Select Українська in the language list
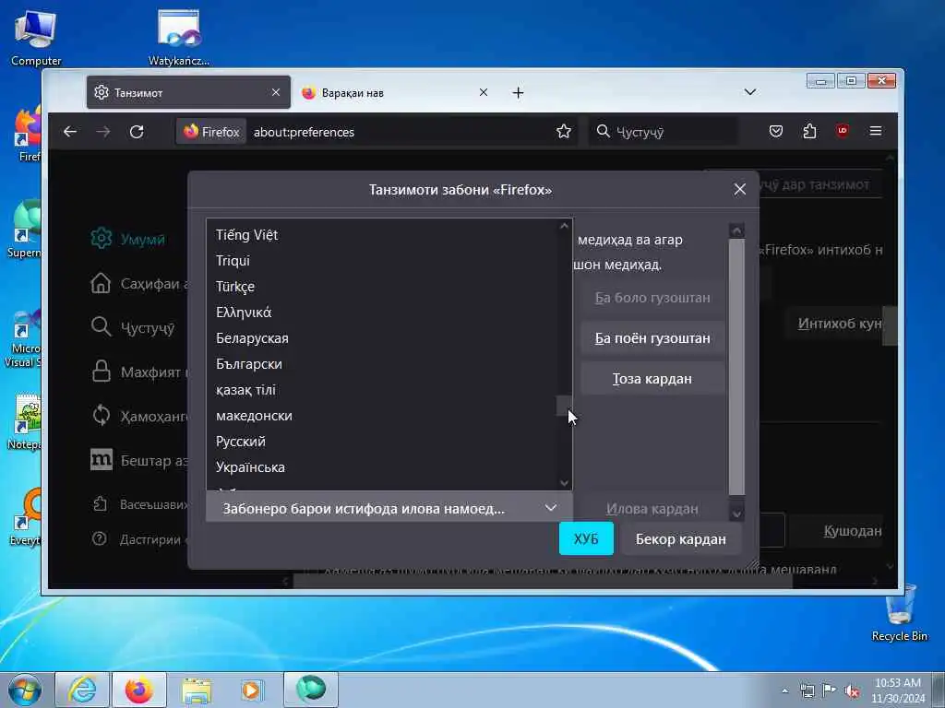The height and width of the screenshot is (708, 945). pyautogui.click(x=382, y=467)
